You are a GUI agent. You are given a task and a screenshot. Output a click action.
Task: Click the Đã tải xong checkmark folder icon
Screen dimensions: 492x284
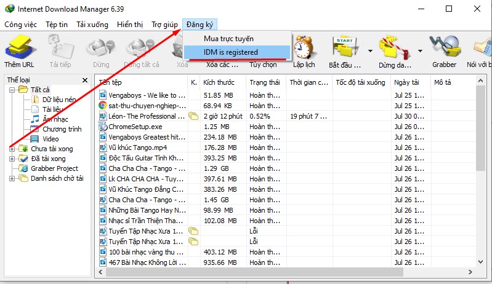pyautogui.click(x=23, y=159)
